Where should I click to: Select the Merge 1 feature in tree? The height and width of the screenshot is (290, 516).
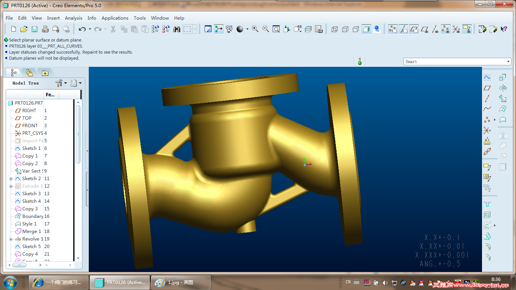(29, 231)
